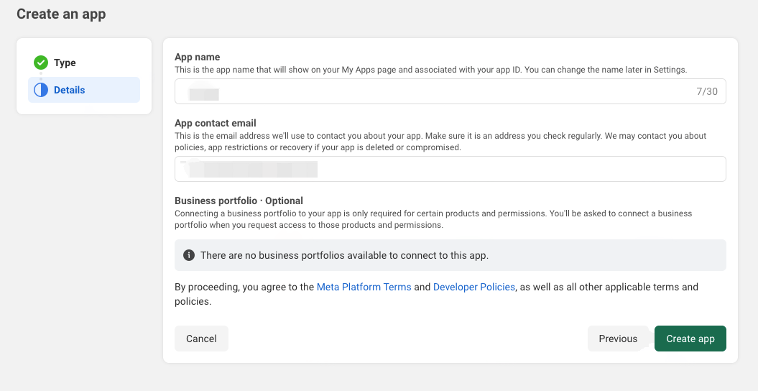Open the Developer Policies link
The image size is (758, 391).
pyautogui.click(x=473, y=287)
